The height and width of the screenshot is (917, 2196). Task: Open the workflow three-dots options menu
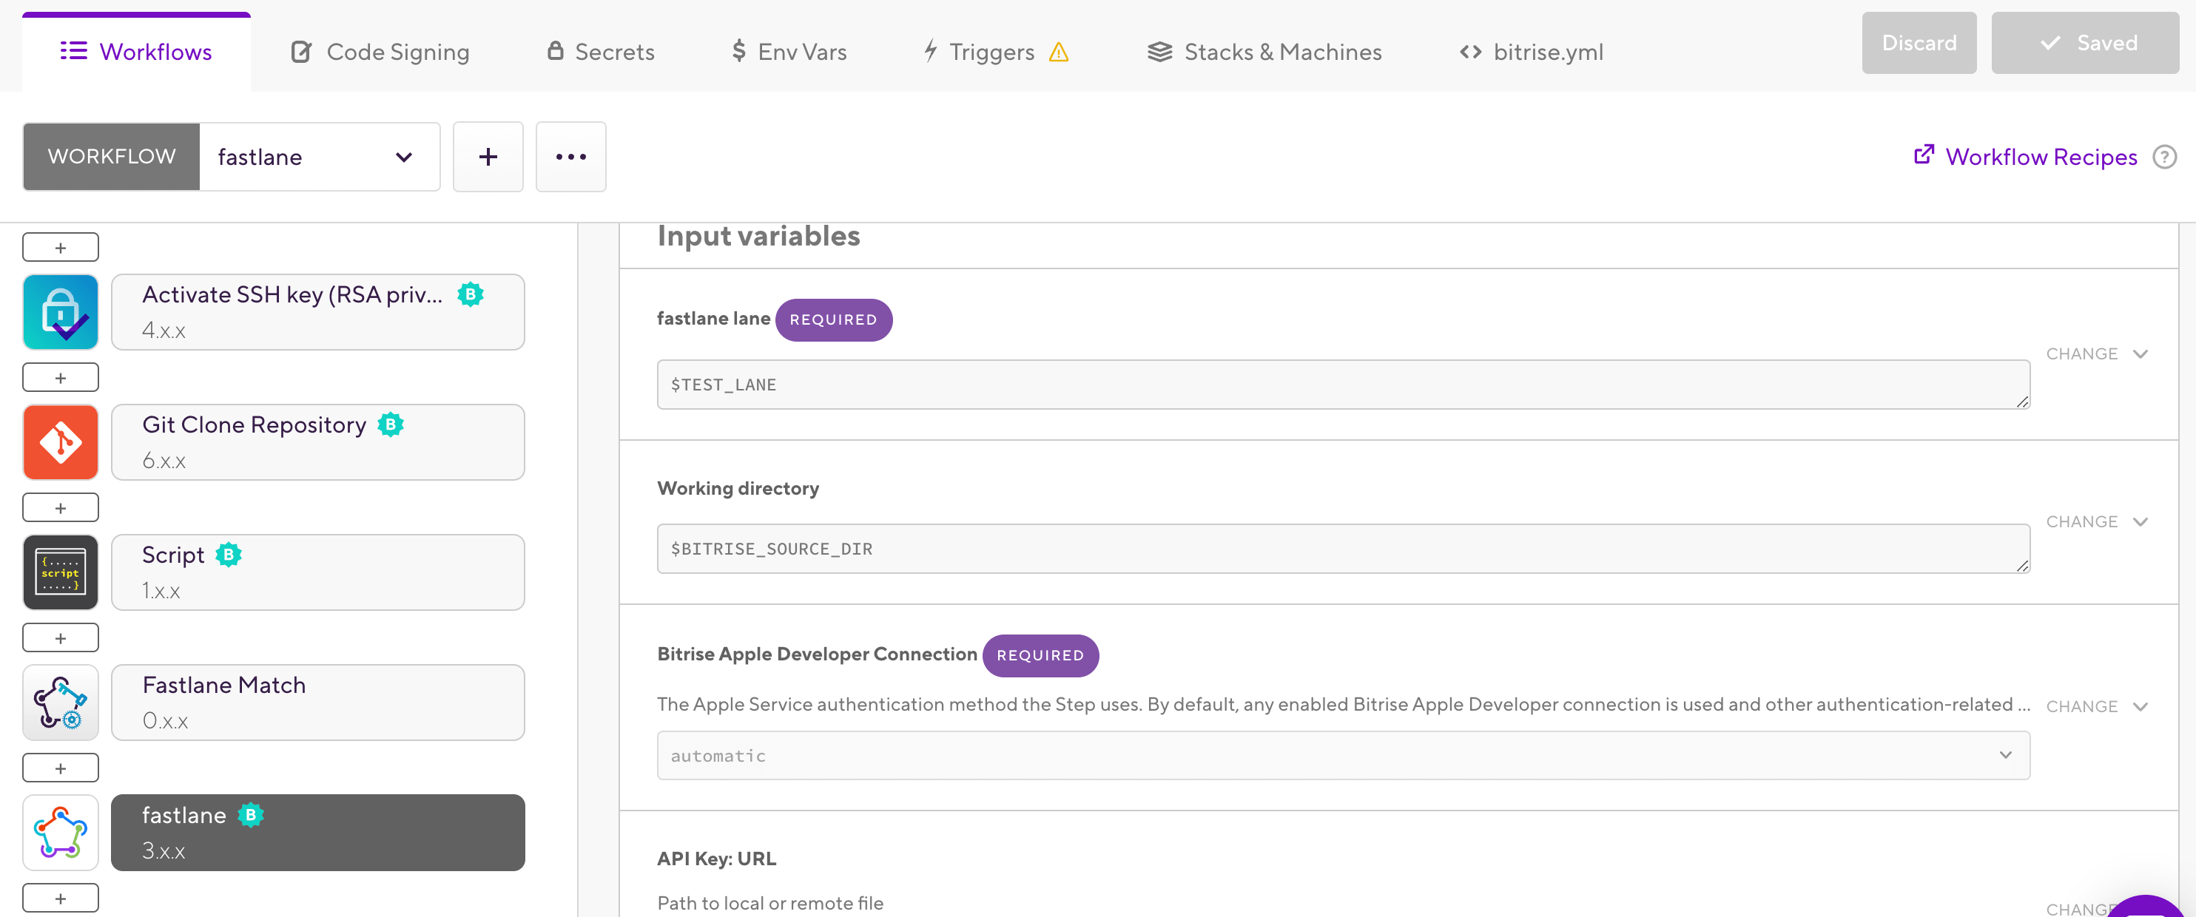pyautogui.click(x=571, y=157)
